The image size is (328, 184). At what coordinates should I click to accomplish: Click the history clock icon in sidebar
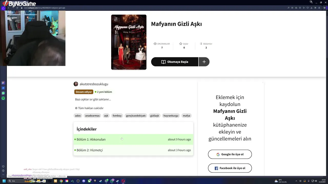click(3, 171)
